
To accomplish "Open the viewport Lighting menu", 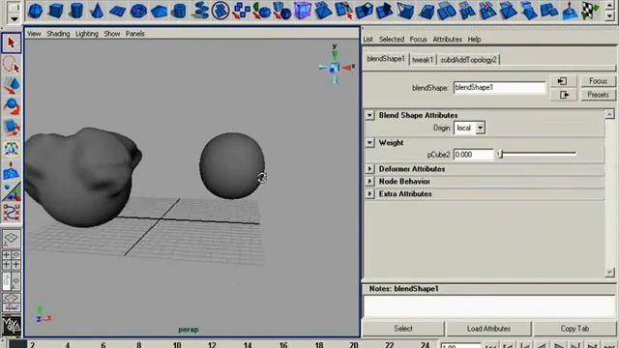I will [87, 34].
